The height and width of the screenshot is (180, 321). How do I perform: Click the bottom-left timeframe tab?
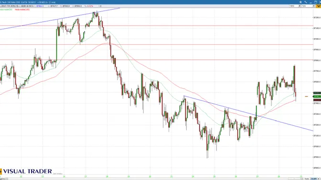(3, 179)
